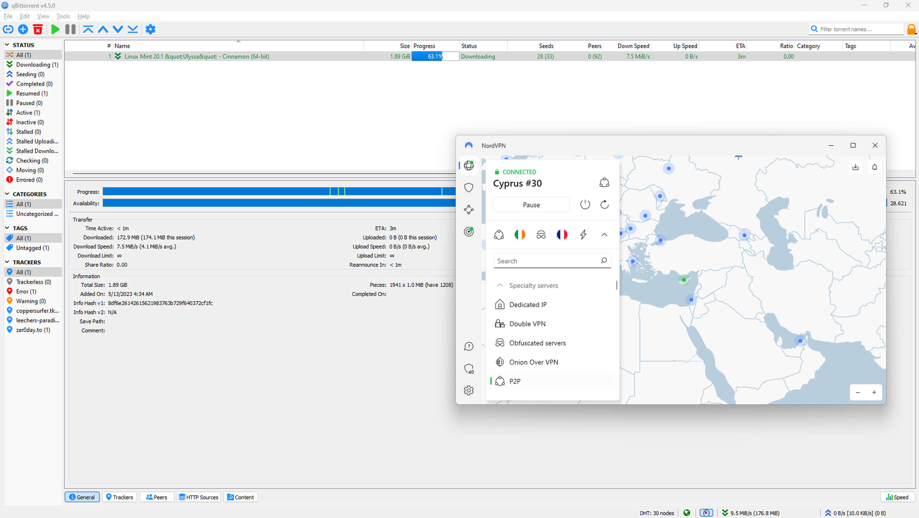Move torrent to top of queue
The image size is (919, 518).
pos(88,29)
